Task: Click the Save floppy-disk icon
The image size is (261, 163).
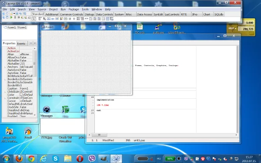Action: (x=17, y=13)
